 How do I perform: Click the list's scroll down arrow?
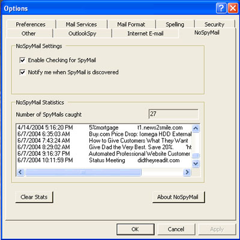196,164
